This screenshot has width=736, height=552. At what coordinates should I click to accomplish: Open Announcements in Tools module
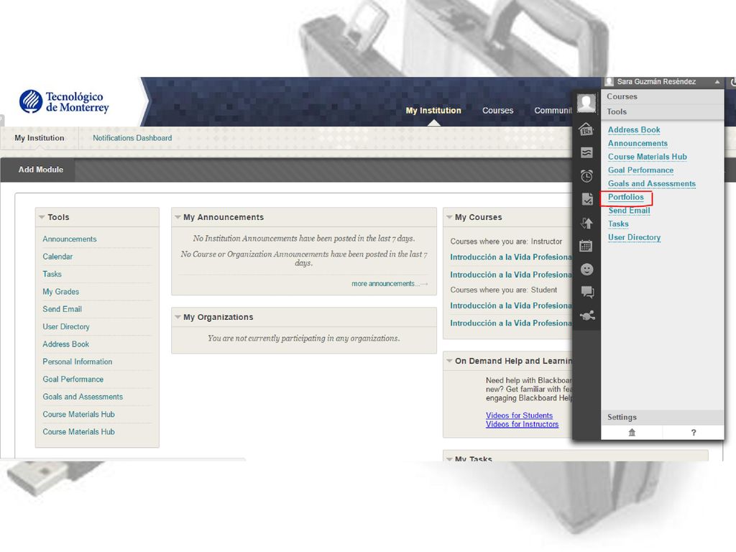coord(70,239)
